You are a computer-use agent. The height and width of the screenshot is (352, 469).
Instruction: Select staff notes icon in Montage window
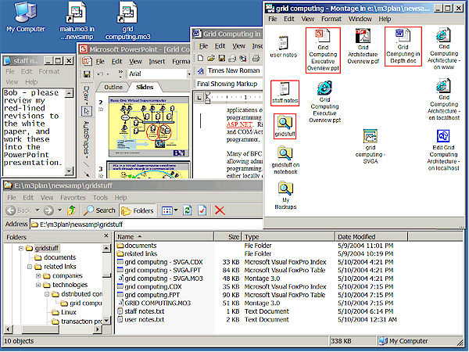(x=285, y=93)
